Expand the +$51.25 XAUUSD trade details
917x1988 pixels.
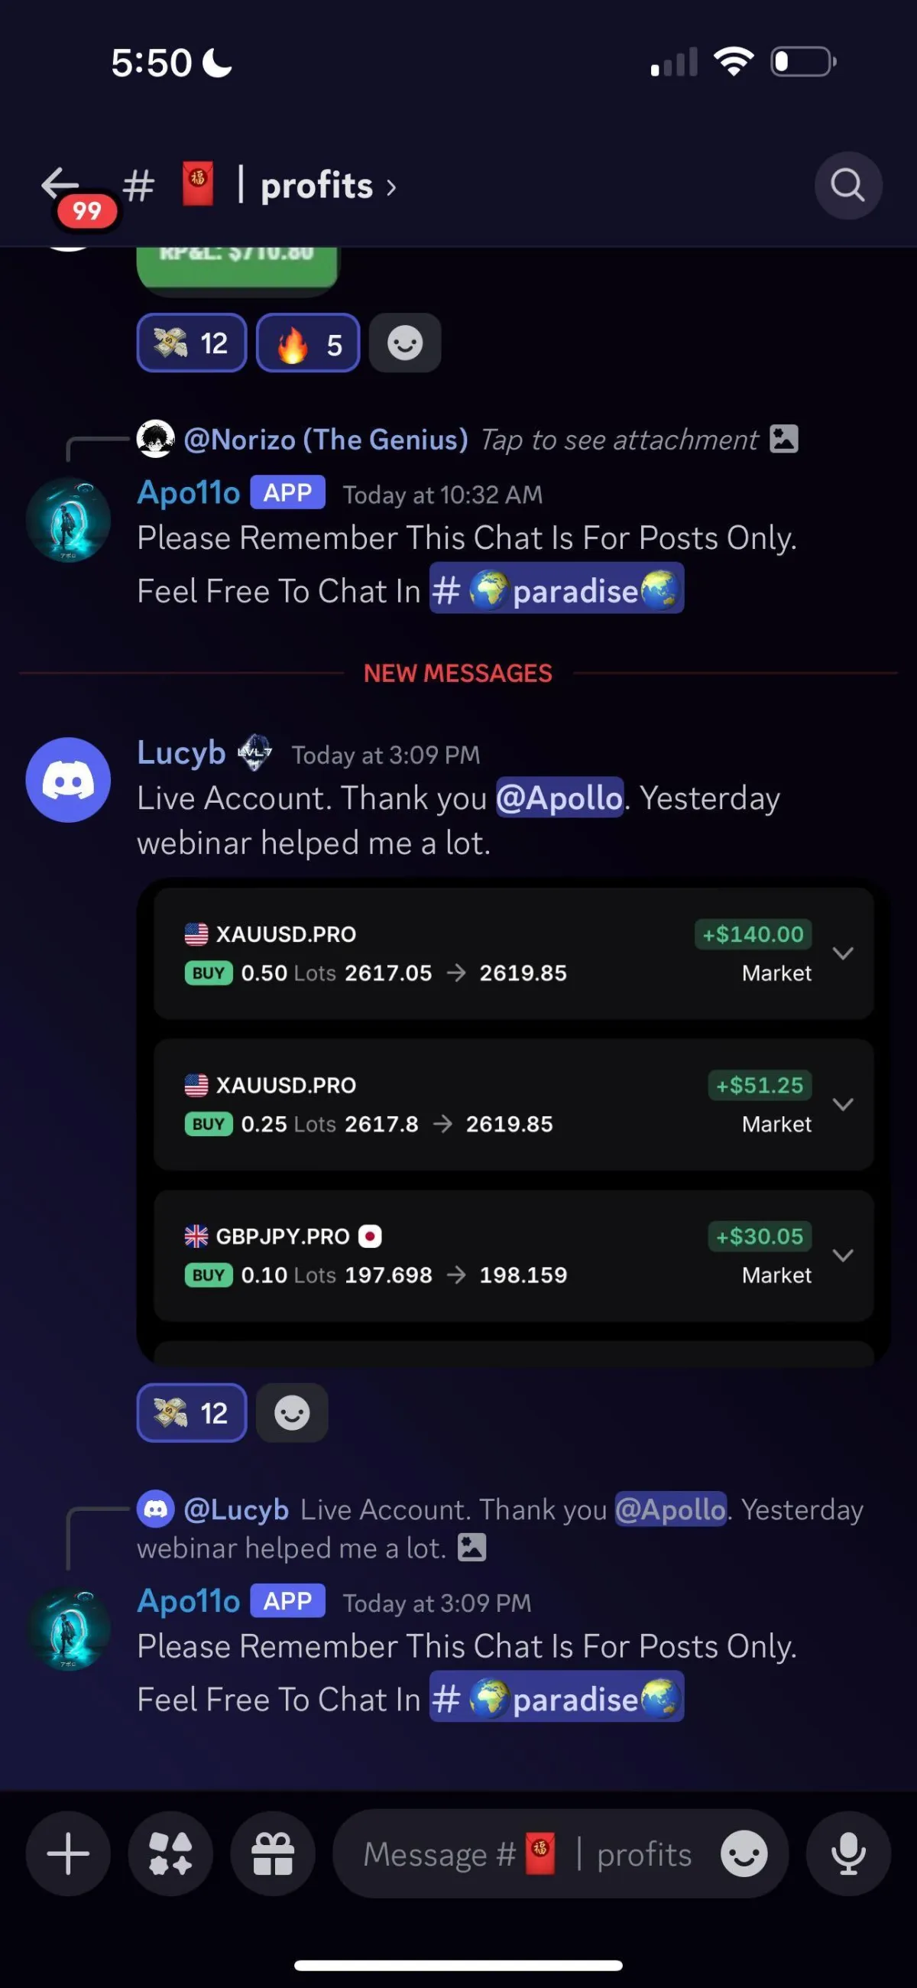tap(843, 1104)
